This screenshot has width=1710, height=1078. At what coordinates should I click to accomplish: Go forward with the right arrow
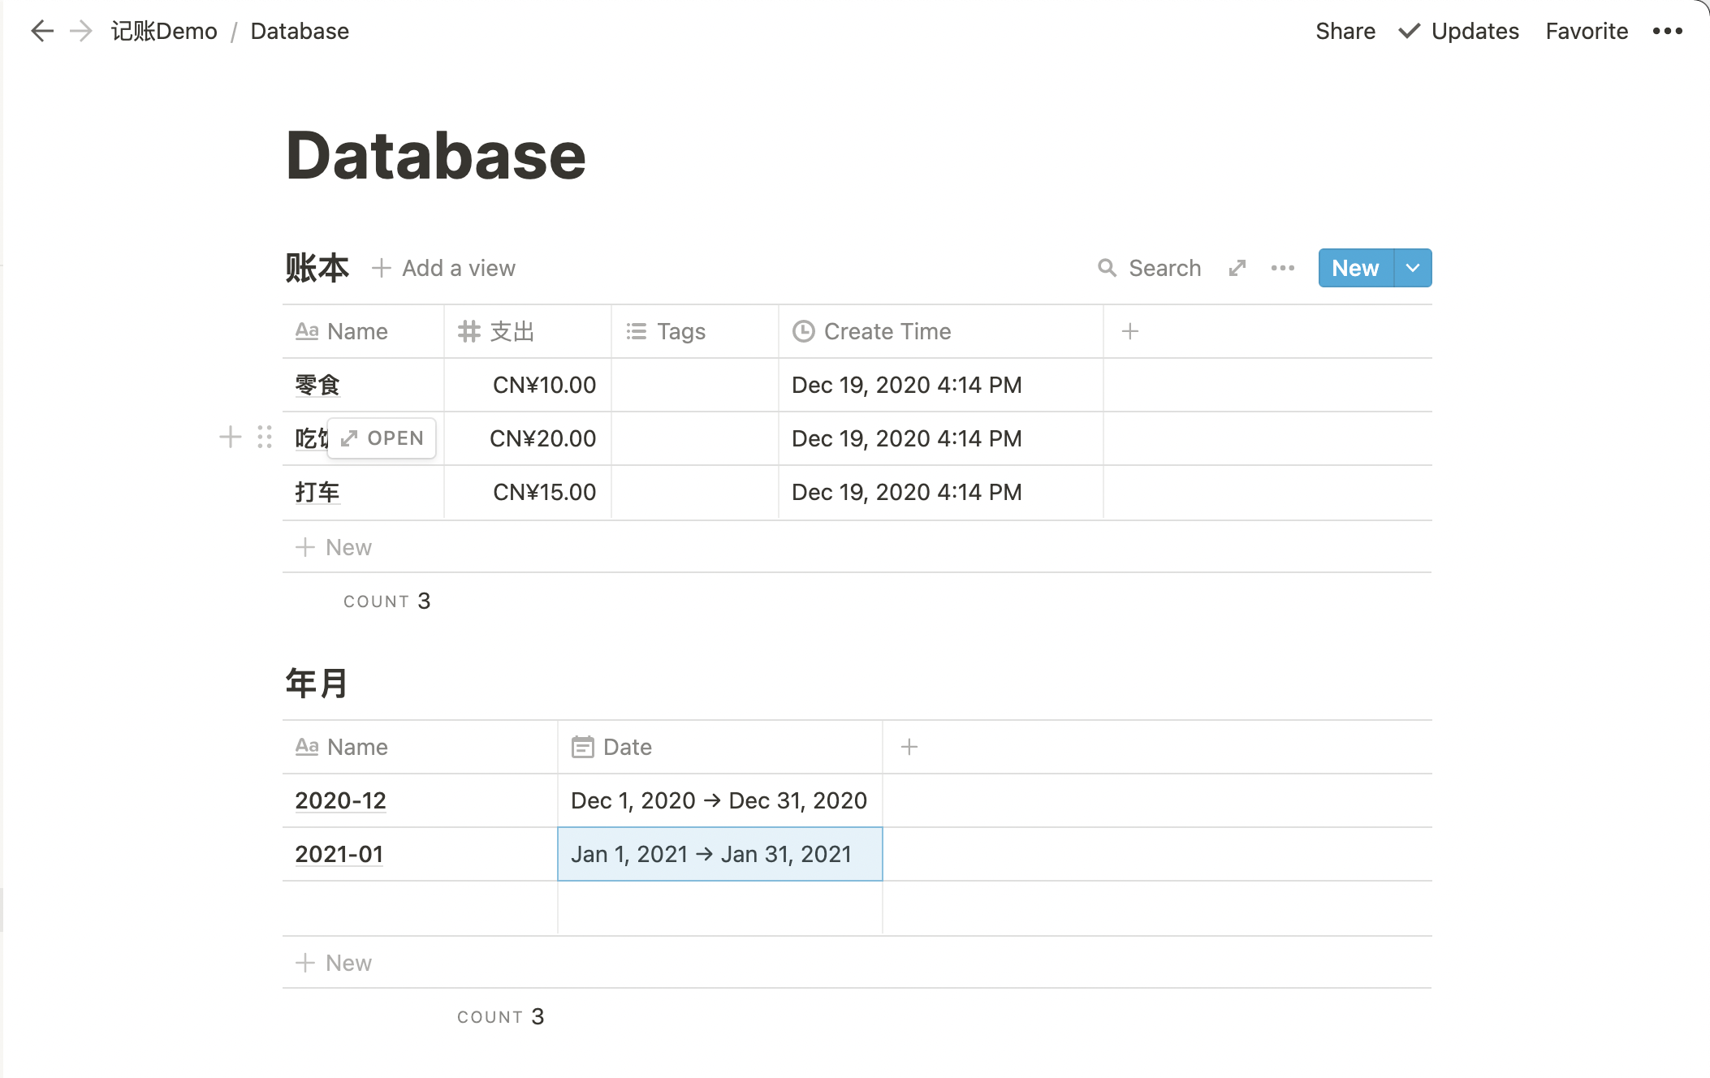click(x=81, y=32)
